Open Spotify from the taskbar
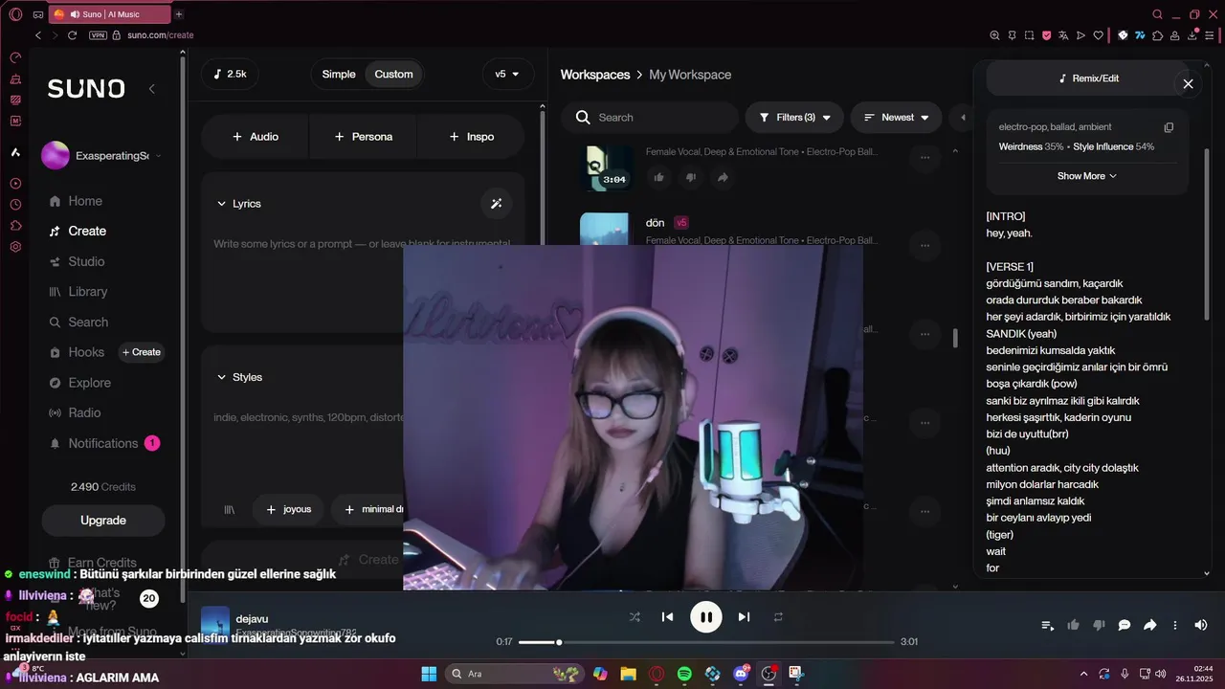This screenshot has height=689, width=1225. tap(684, 674)
